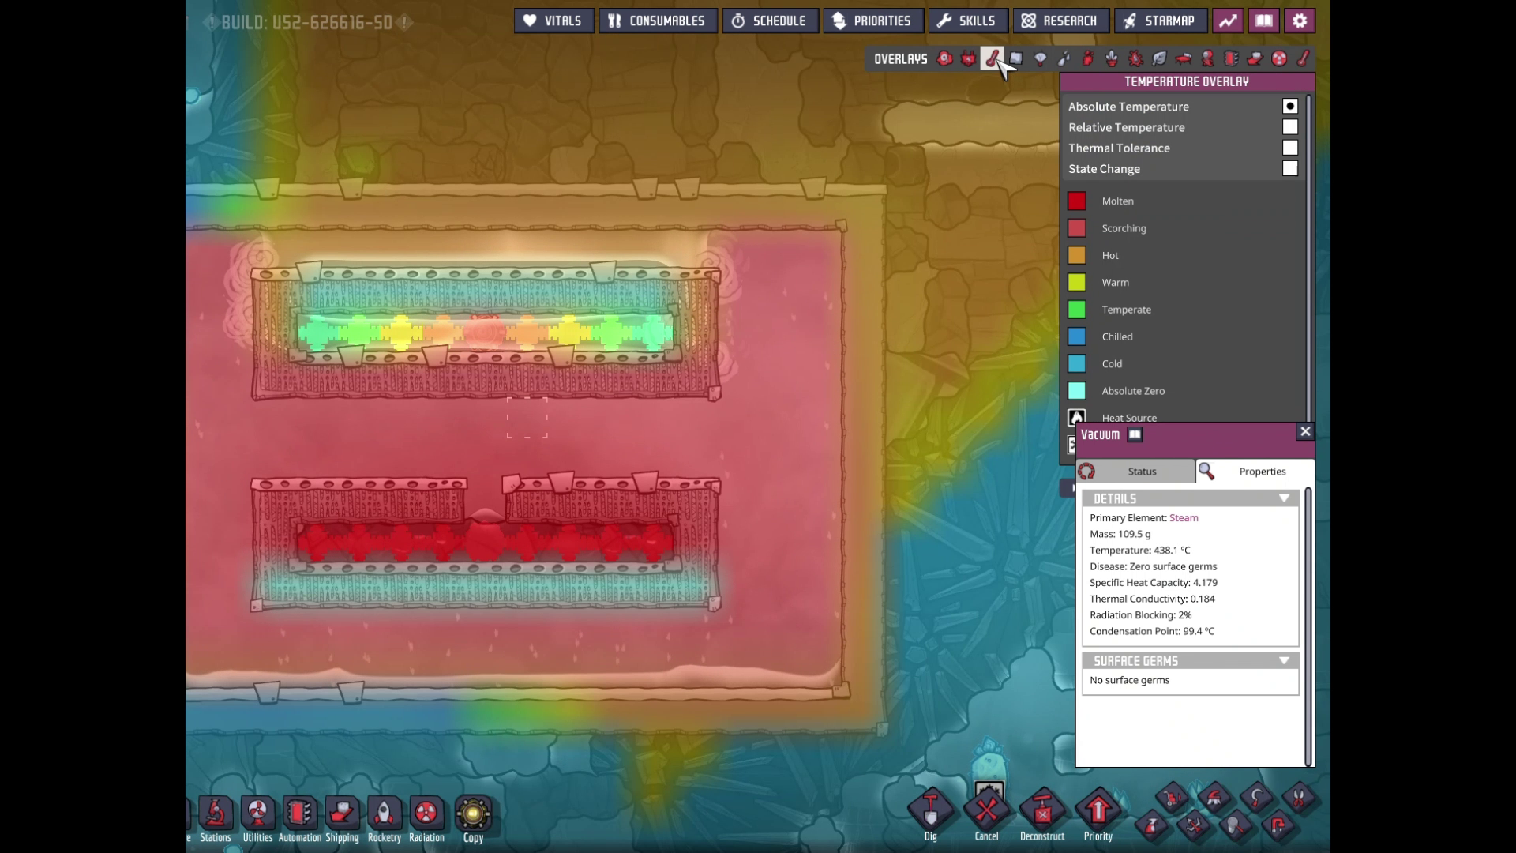Switch to the Power overlay
The height and width of the screenshot is (853, 1516).
click(x=968, y=58)
